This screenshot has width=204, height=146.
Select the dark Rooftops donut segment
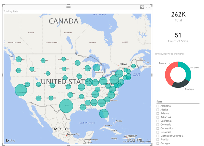tap(181, 85)
